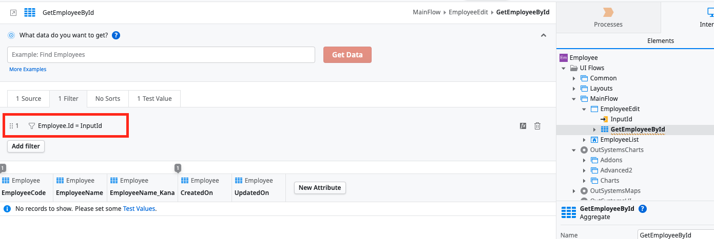Click the drag handle on filter row 1
The width and height of the screenshot is (714, 239).
click(11, 126)
